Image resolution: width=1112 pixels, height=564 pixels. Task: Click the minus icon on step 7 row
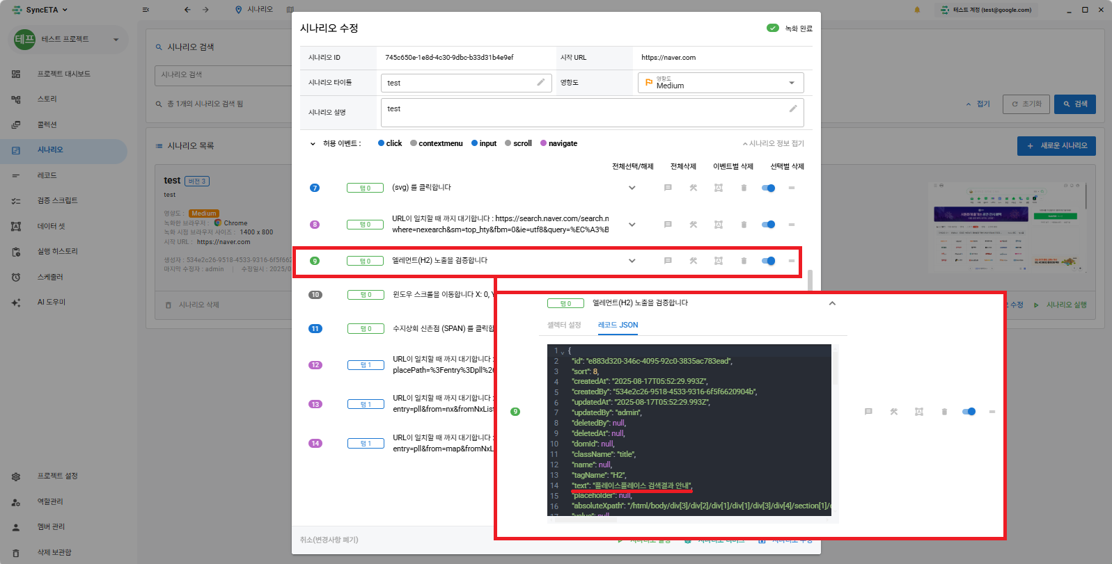point(792,188)
